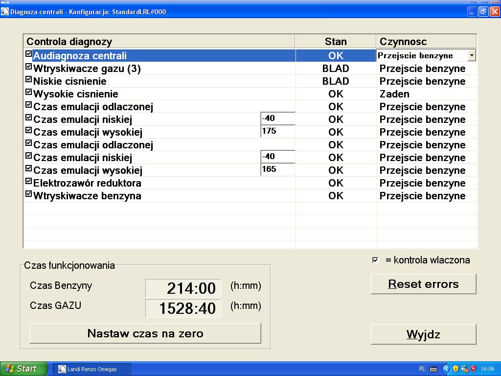The image size is (501, 376).
Task: Expand hidden tray icons with the arrow
Action: click(446, 369)
